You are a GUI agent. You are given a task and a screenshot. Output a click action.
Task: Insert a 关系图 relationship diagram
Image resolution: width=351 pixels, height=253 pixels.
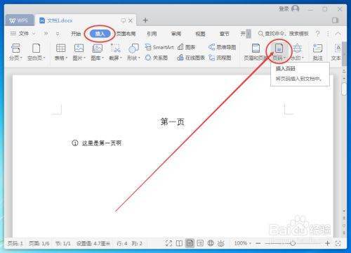click(157, 58)
